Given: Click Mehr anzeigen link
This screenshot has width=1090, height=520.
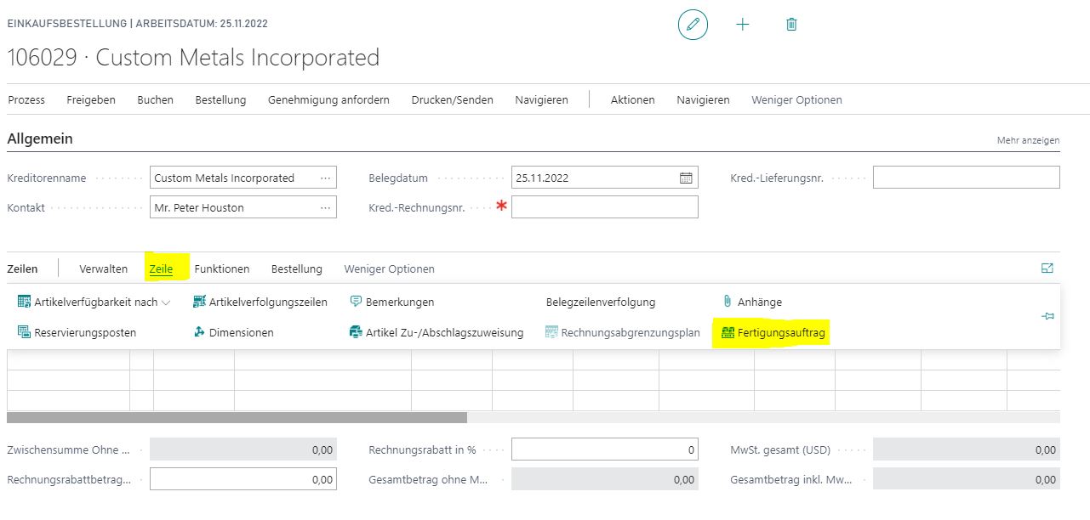Looking at the screenshot, I should click(x=1028, y=140).
